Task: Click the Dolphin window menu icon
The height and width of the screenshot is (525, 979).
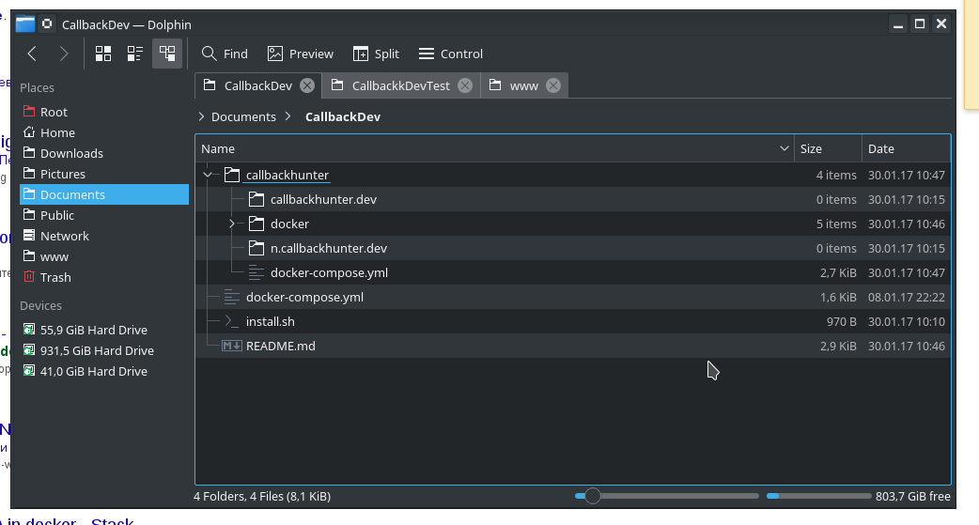Action: point(25,24)
